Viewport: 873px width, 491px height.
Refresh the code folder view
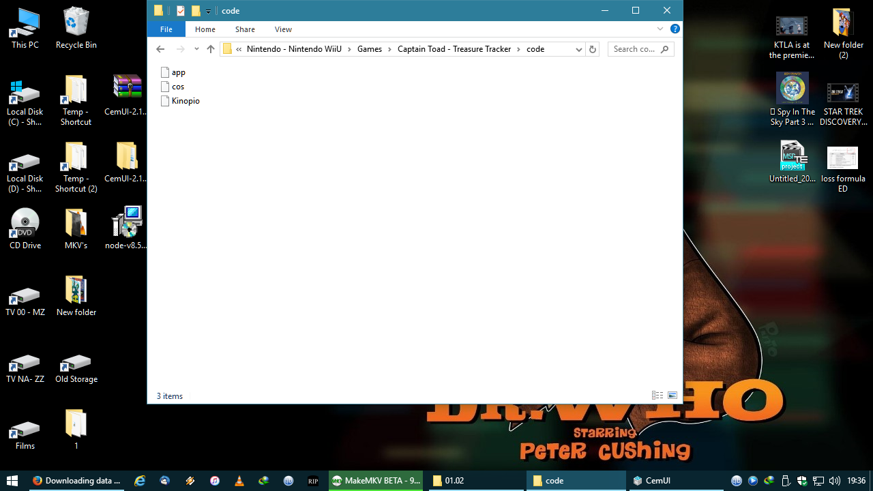tap(593, 49)
